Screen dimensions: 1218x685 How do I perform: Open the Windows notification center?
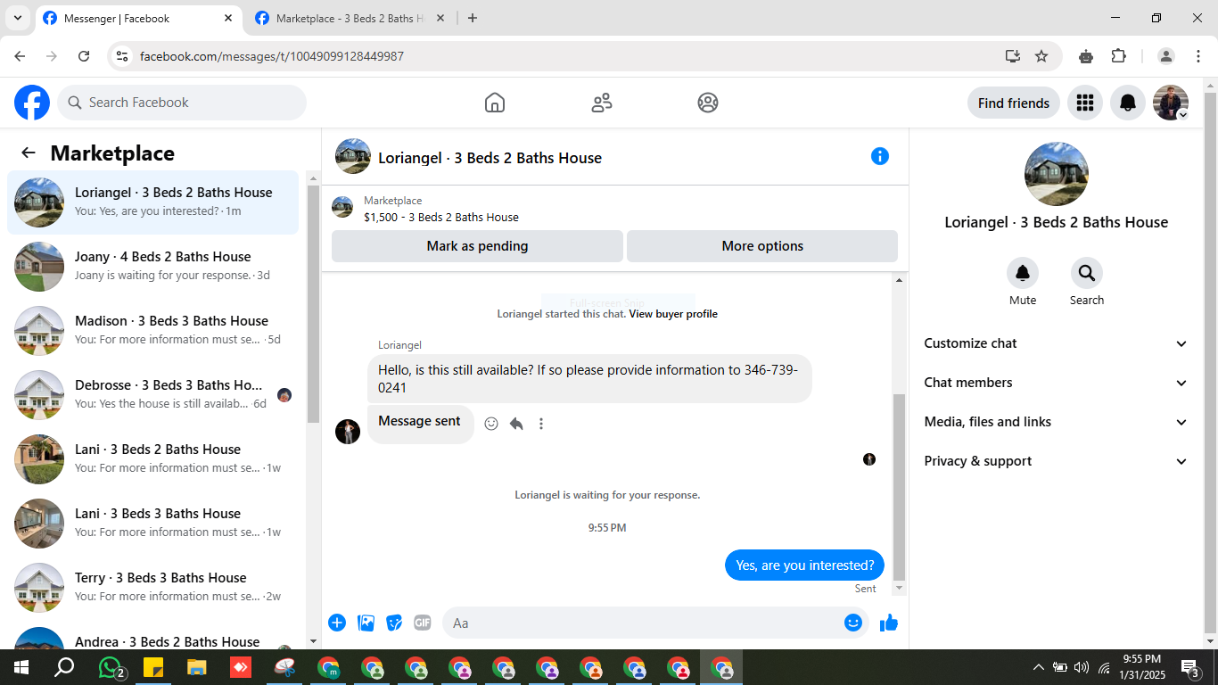(x=1190, y=667)
